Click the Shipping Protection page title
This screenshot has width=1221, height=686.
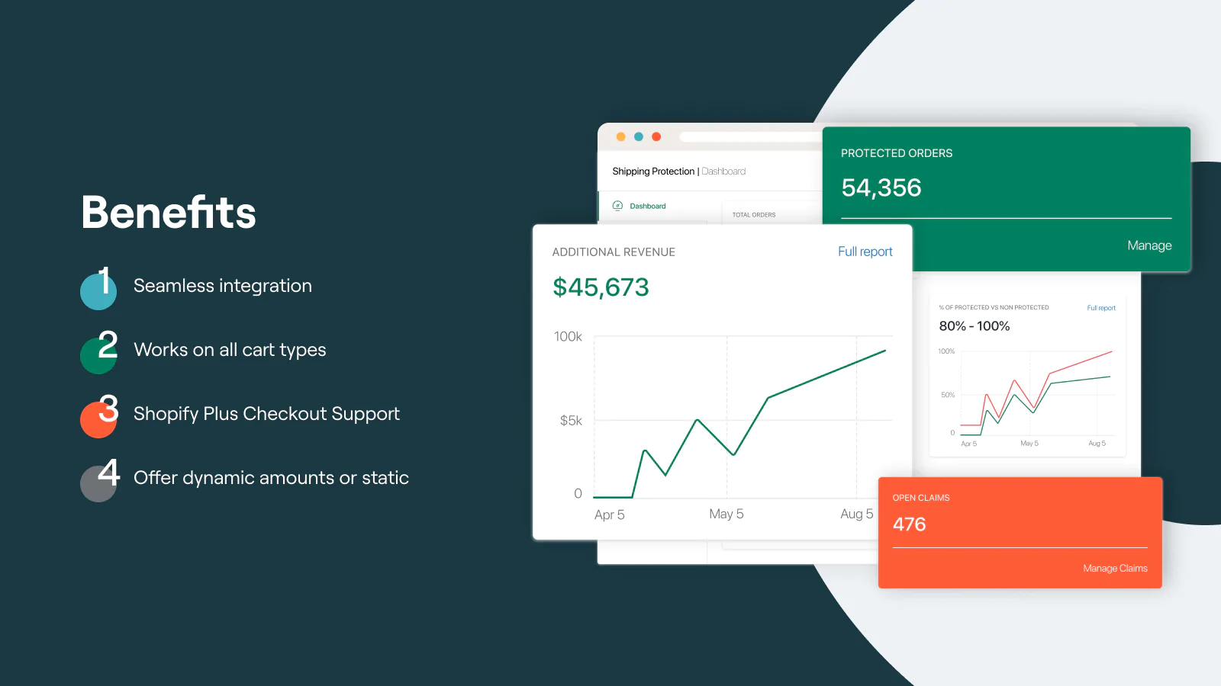point(653,171)
